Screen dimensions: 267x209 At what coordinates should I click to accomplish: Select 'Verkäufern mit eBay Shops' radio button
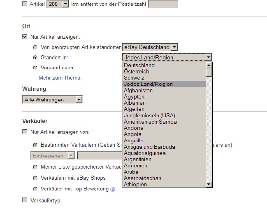35,178
